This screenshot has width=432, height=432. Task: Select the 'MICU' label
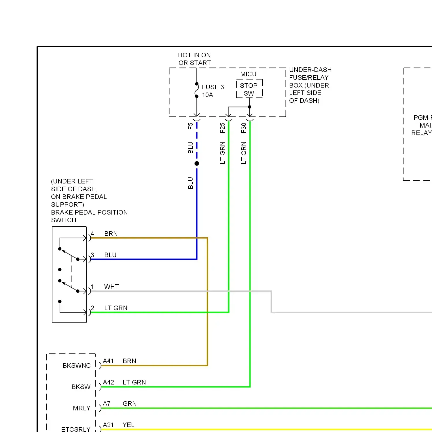point(248,74)
